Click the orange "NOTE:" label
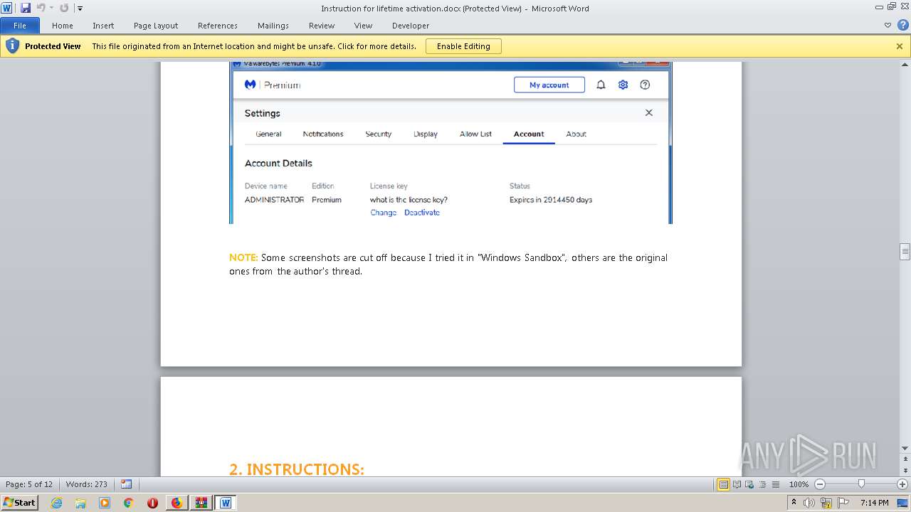 (x=243, y=257)
